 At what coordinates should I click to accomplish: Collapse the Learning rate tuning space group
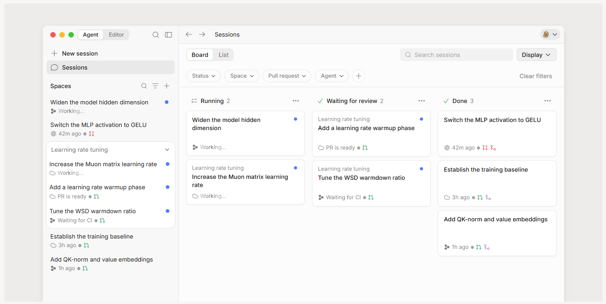167,150
